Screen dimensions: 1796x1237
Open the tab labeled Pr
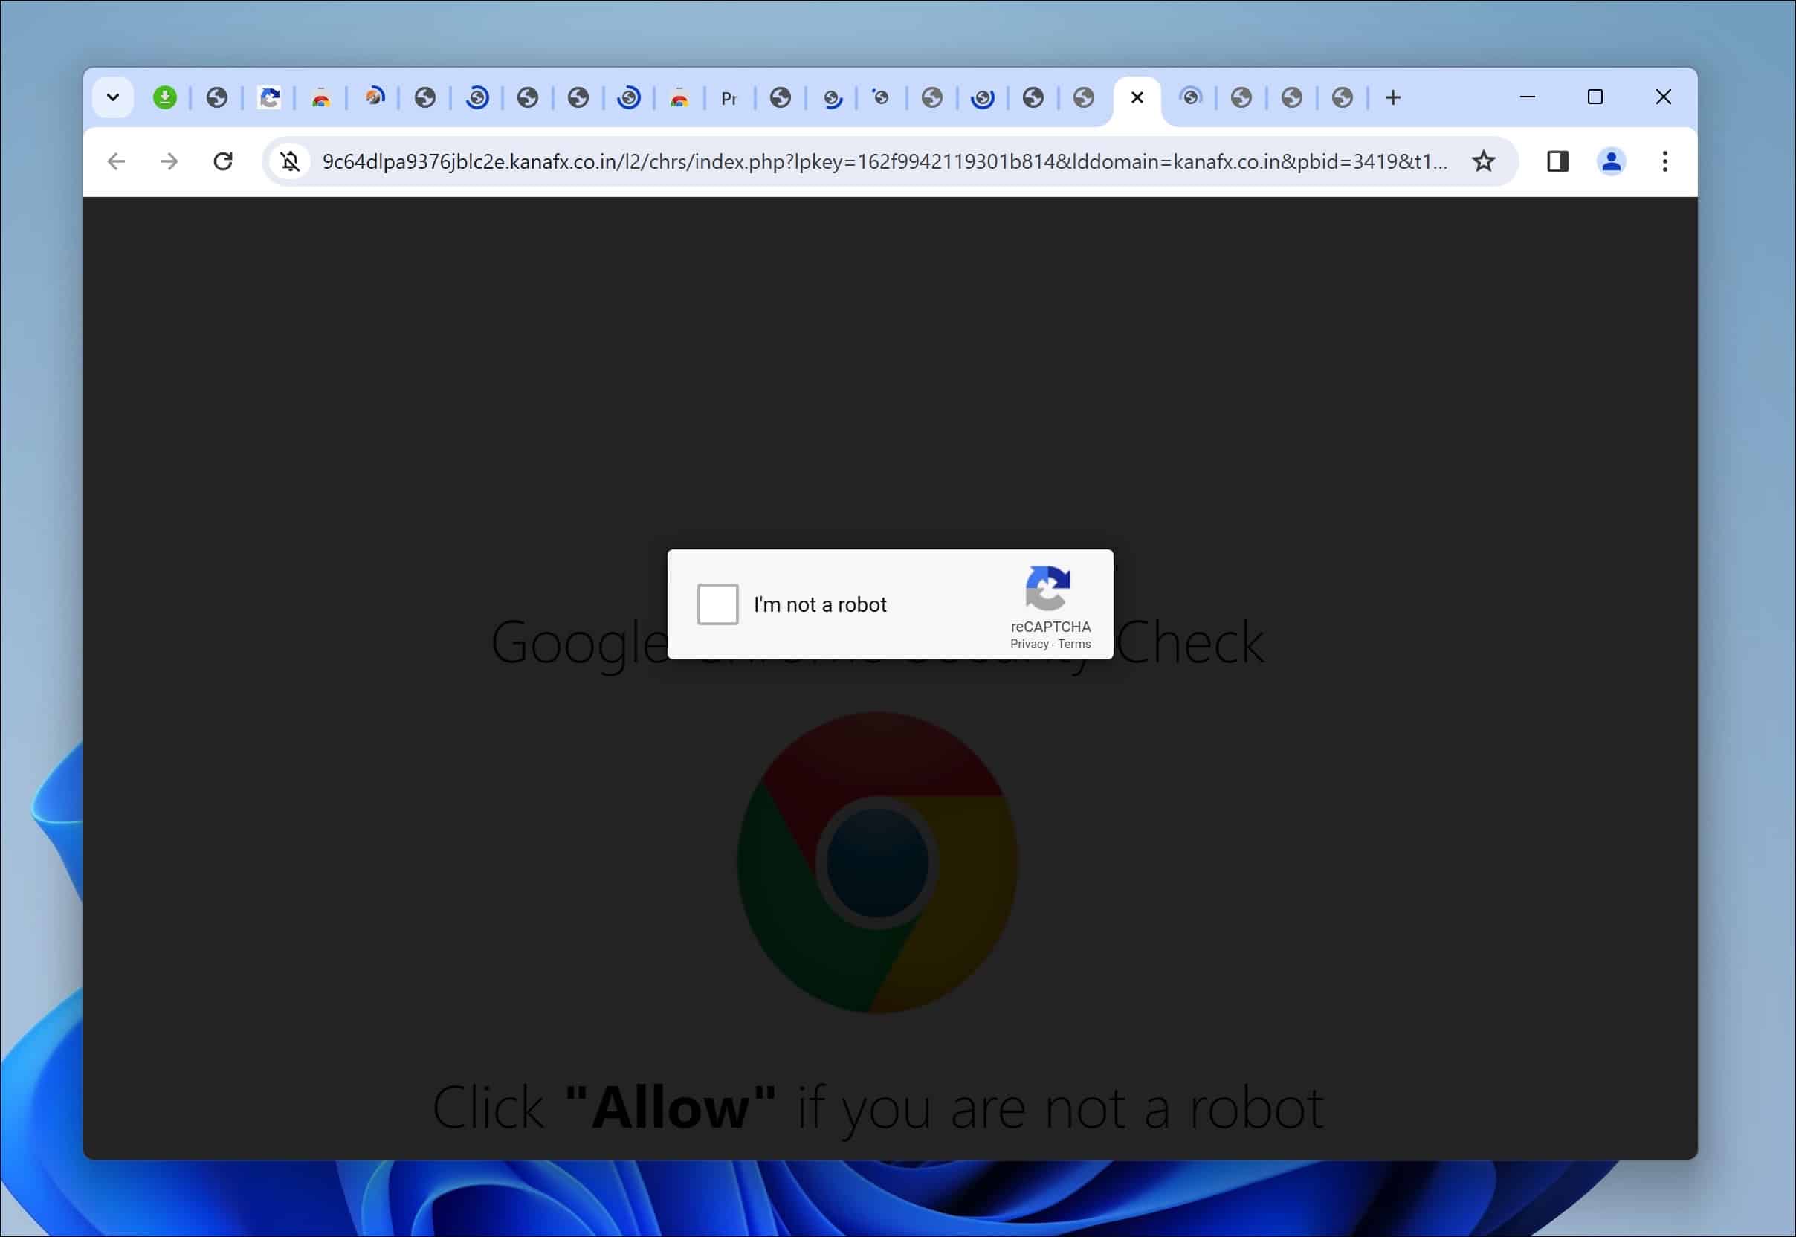point(729,98)
